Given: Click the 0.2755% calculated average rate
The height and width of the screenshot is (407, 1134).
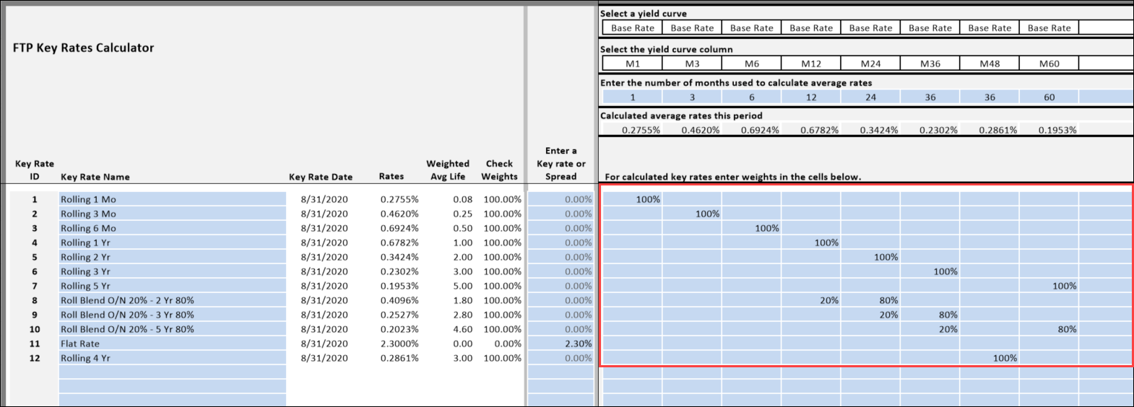Looking at the screenshot, I should 641,130.
